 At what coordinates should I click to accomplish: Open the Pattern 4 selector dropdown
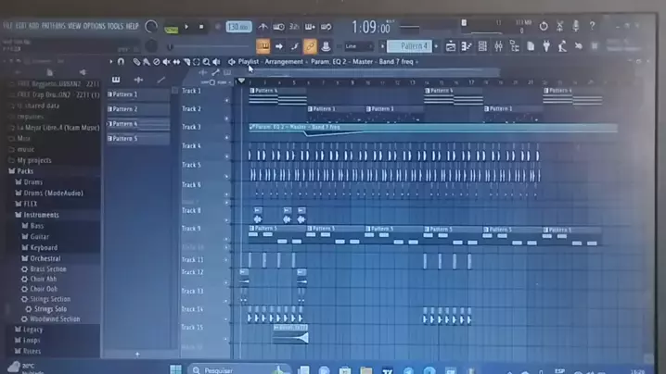pos(410,46)
